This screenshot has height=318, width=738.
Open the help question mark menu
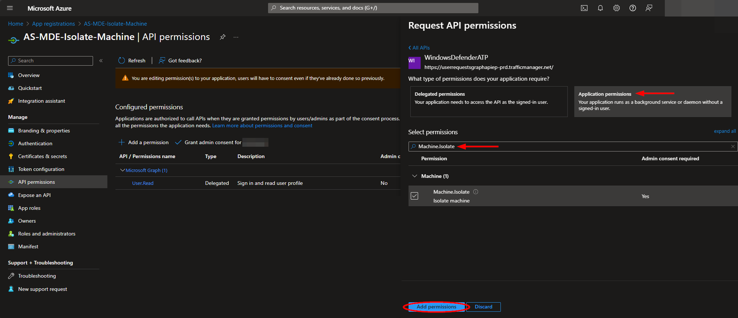(x=632, y=8)
